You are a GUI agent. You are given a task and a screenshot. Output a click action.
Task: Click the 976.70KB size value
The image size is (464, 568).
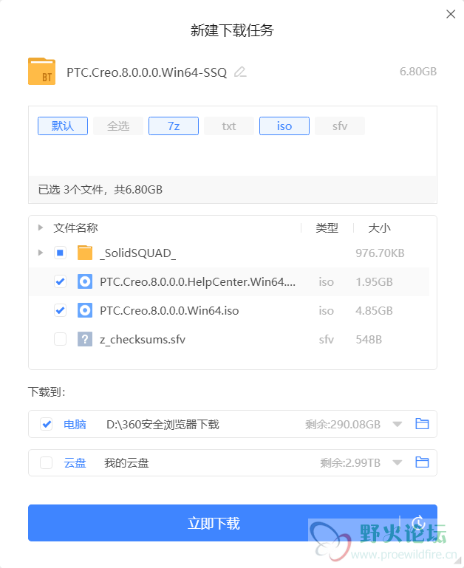(380, 253)
